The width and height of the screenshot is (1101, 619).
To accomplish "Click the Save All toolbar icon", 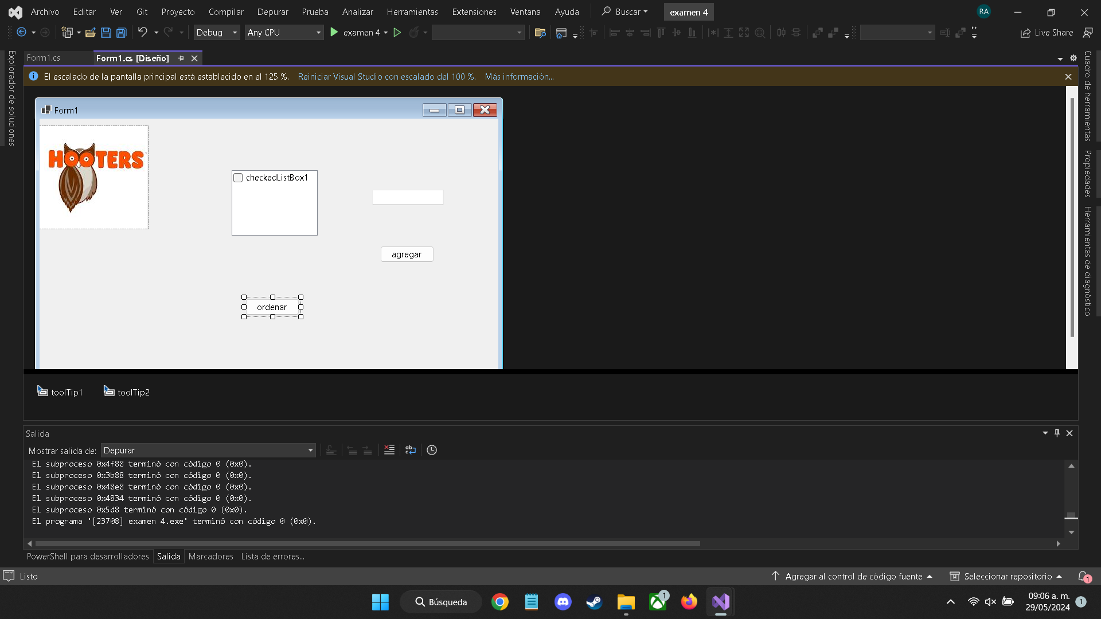I will 122,33.
